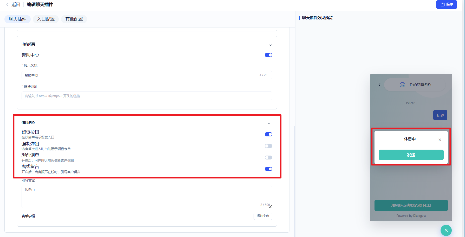Click the back arrow icon beside 返回

pyautogui.click(x=7, y=4)
